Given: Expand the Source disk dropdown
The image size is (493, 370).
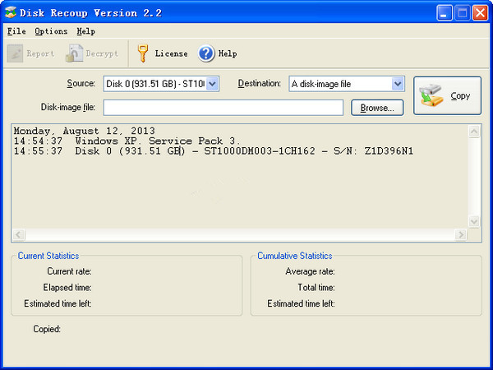Looking at the screenshot, I should click(x=213, y=84).
